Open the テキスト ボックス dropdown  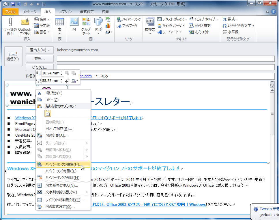172,19
